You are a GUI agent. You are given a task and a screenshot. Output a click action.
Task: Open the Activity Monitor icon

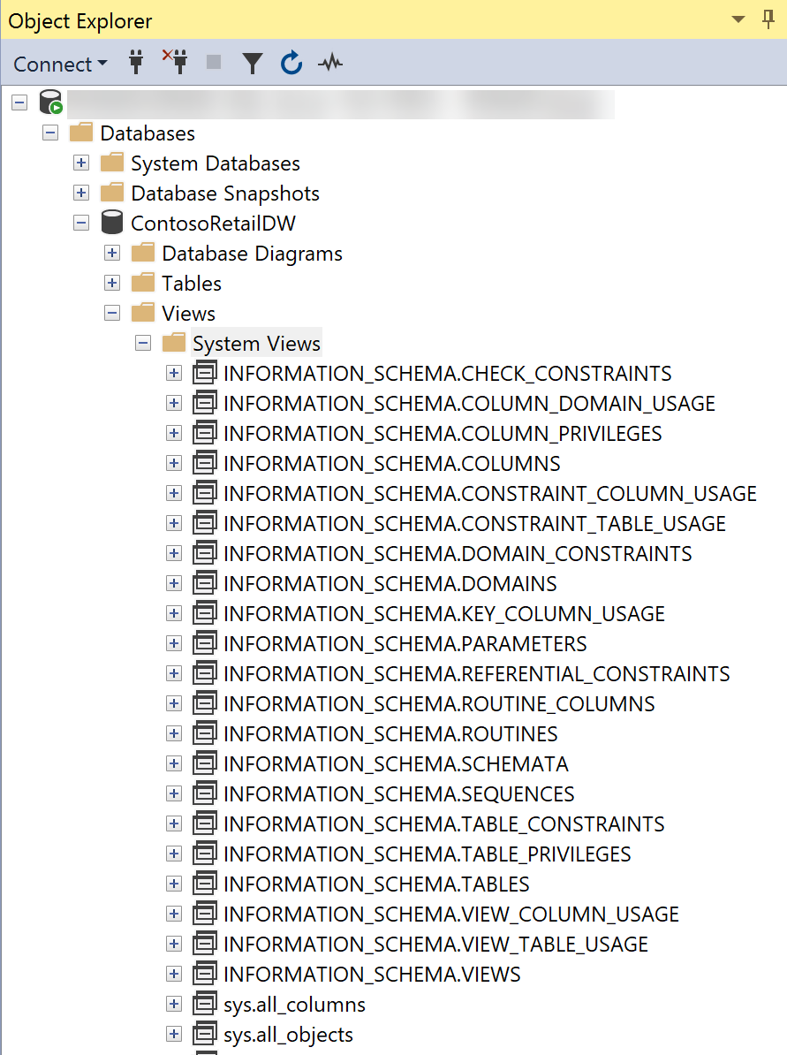pyautogui.click(x=330, y=64)
